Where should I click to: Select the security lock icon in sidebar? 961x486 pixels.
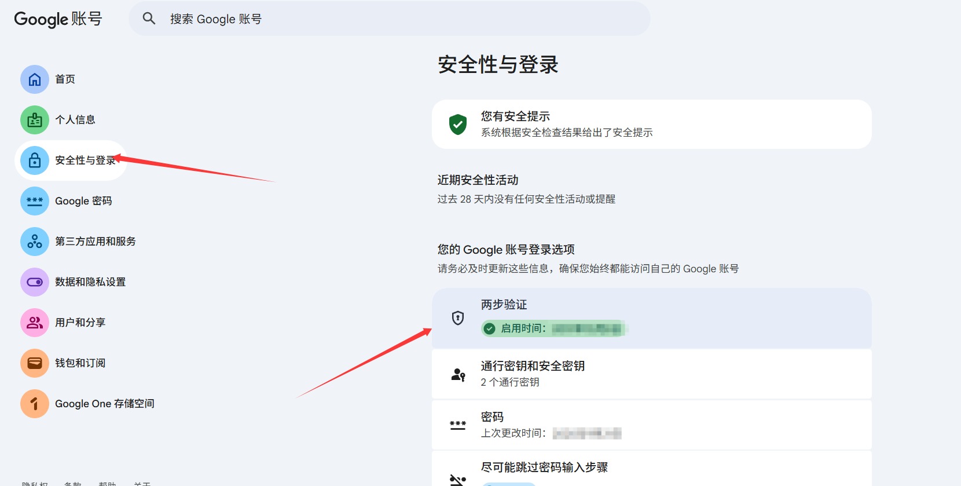(x=35, y=160)
